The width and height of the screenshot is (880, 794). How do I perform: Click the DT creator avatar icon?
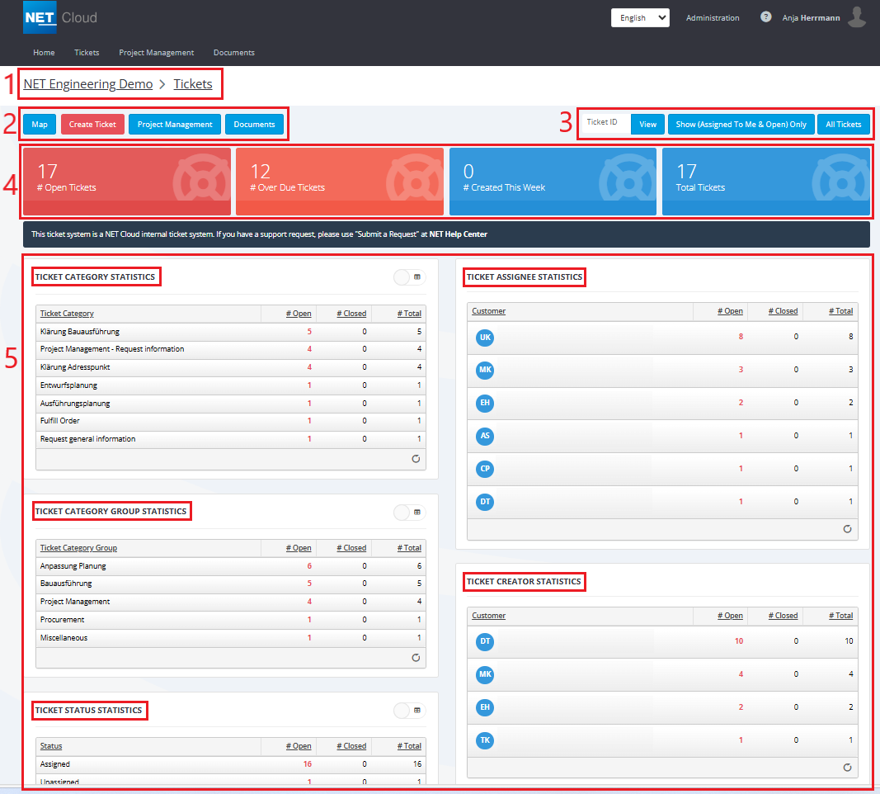coord(485,641)
